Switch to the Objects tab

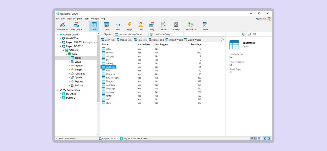[x=107, y=34]
